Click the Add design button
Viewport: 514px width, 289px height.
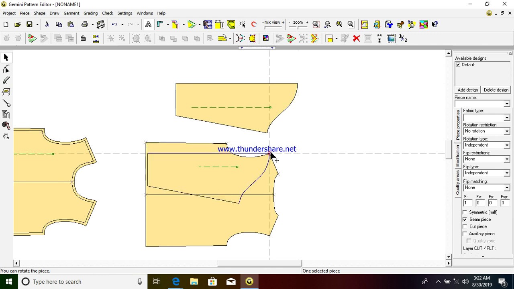pyautogui.click(x=468, y=90)
